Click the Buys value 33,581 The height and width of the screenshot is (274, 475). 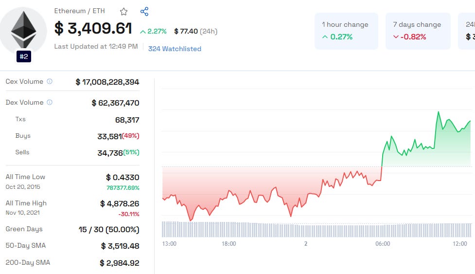pos(109,136)
